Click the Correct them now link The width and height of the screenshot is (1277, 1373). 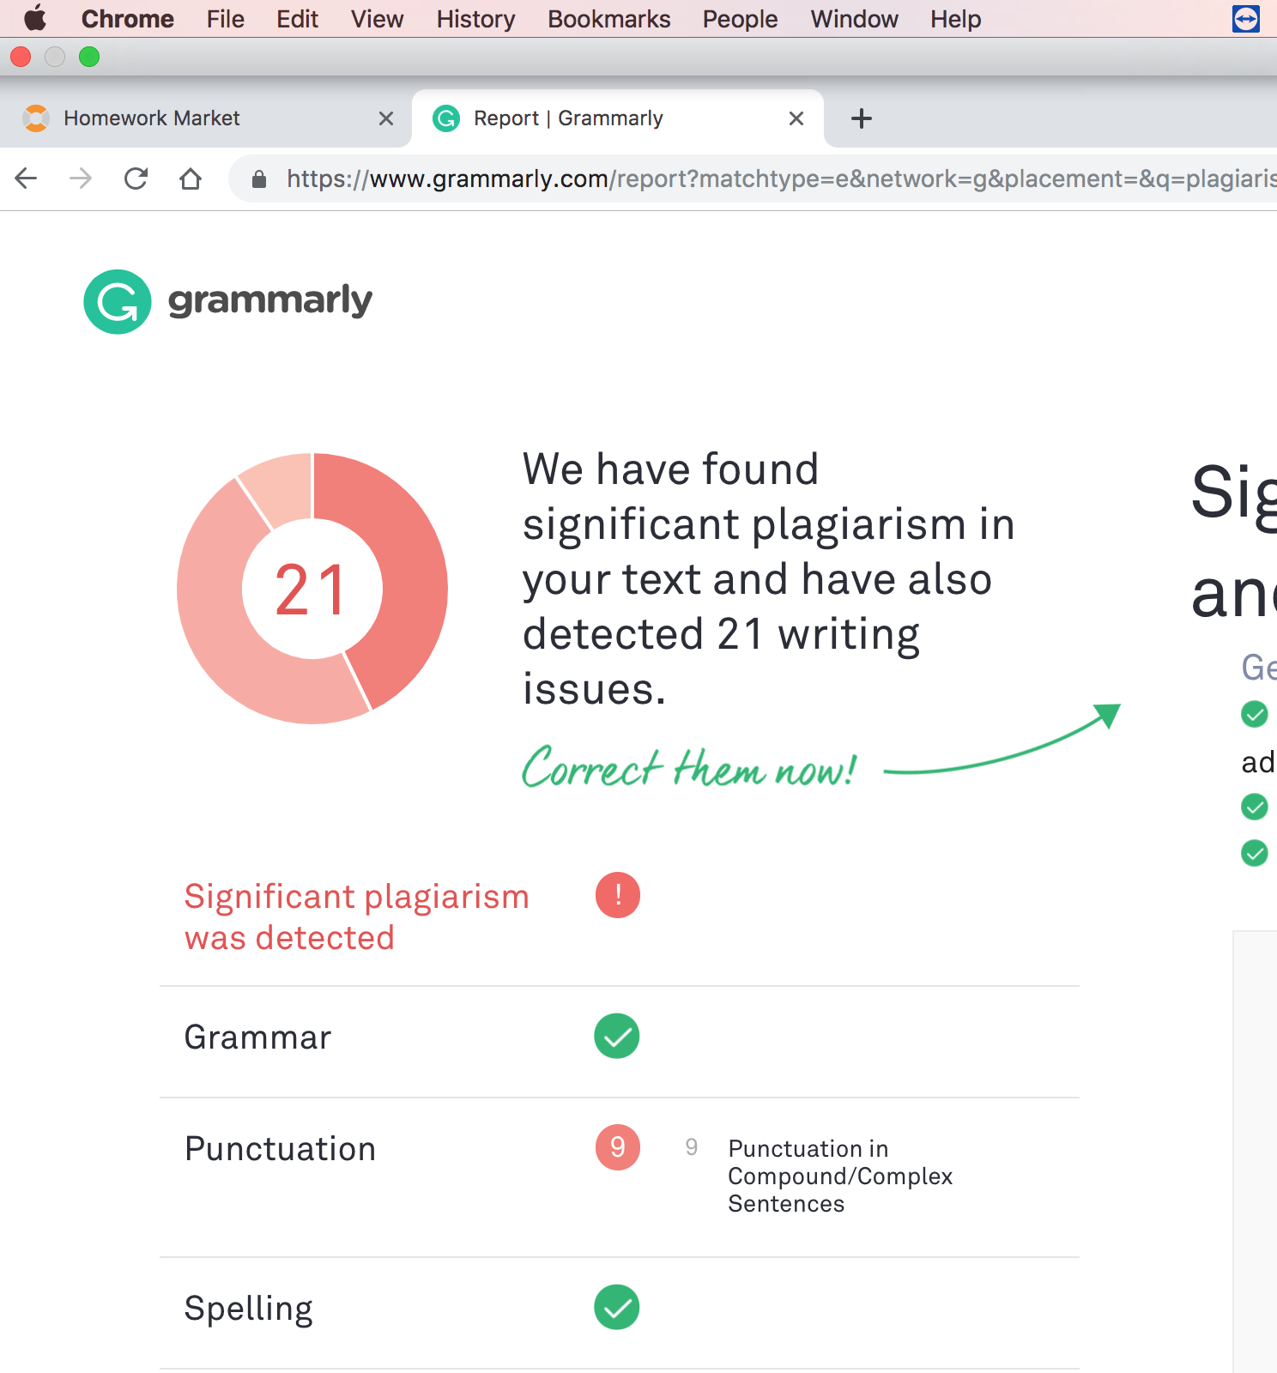coord(689,767)
